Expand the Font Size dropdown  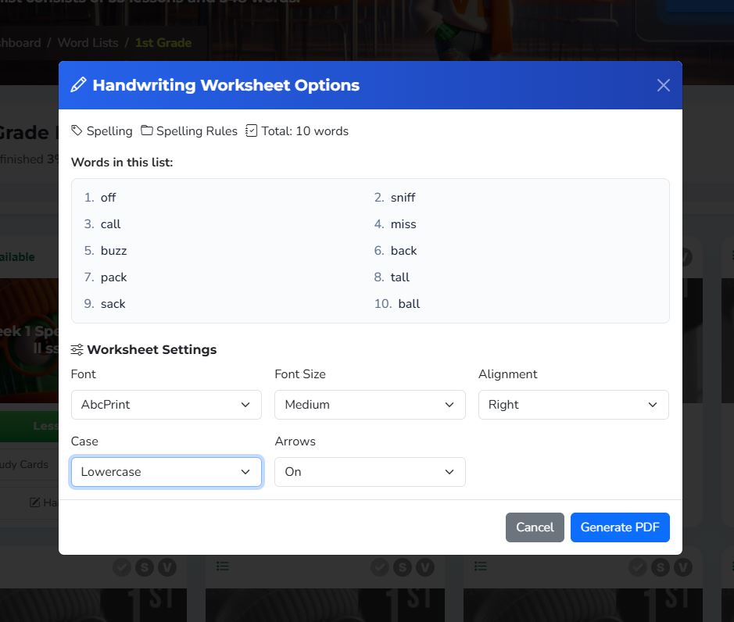pos(370,405)
